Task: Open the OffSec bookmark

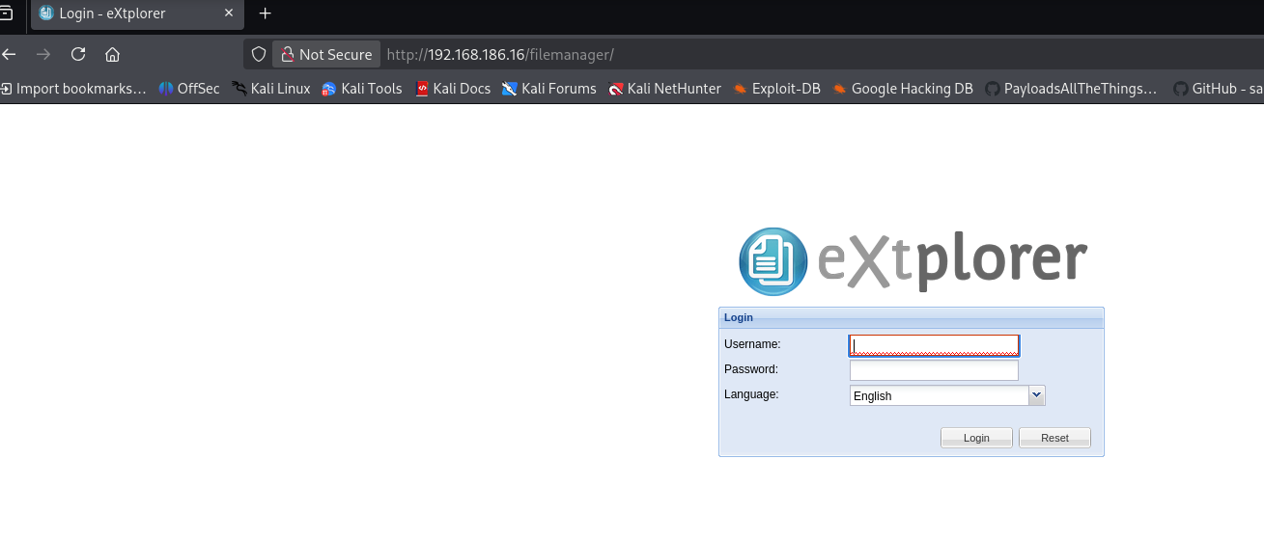Action: click(x=189, y=89)
